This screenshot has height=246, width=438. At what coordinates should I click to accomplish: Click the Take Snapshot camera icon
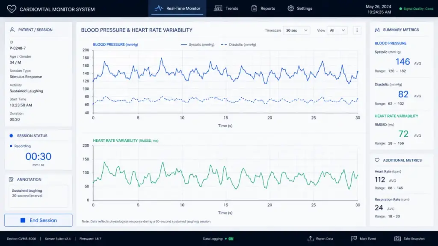[397, 238]
